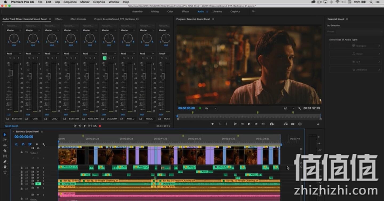Open the Sequence menu
The image size is (384, 201).
[x=70, y=2]
